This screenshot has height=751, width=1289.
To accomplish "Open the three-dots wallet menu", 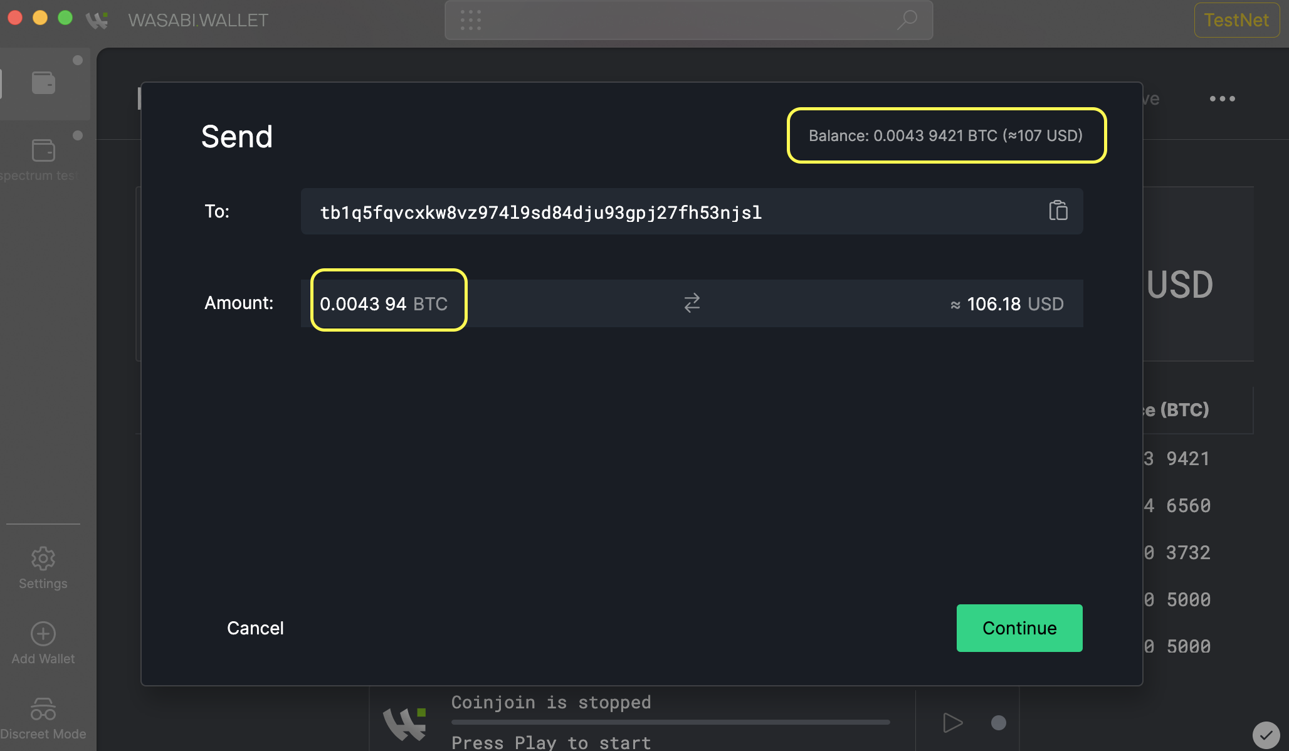I will pyautogui.click(x=1223, y=98).
